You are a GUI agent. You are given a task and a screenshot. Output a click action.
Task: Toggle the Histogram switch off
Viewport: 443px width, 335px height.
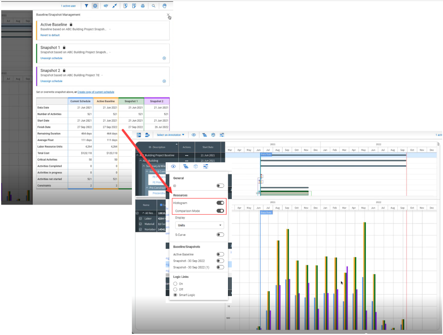point(220,203)
